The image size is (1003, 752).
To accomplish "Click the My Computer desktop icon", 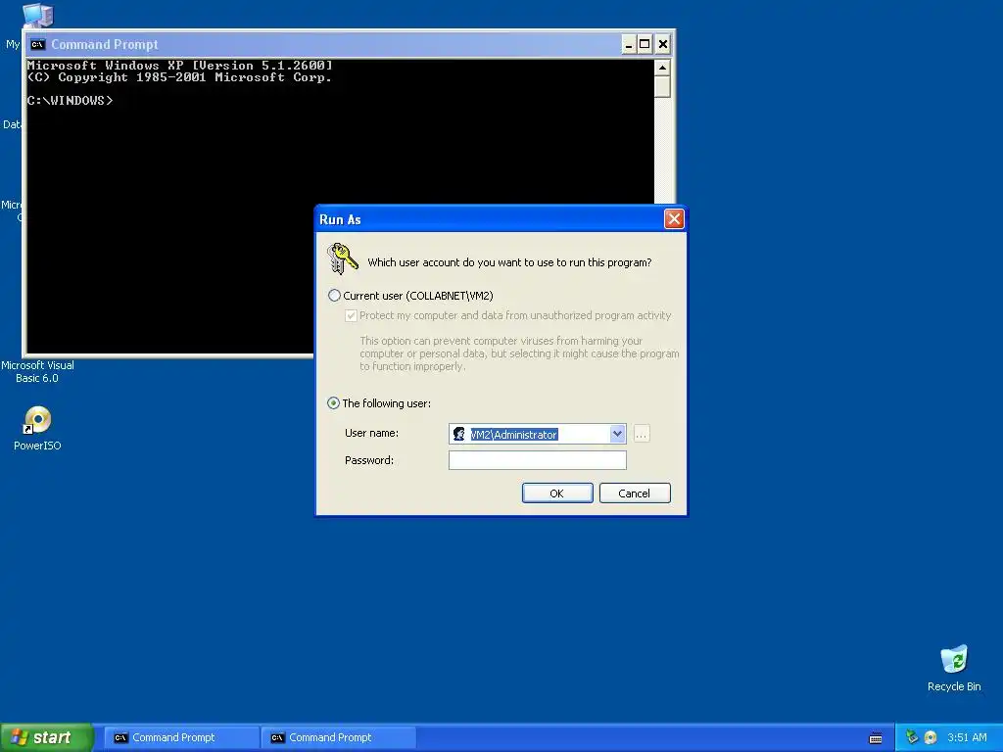I will [x=37, y=14].
